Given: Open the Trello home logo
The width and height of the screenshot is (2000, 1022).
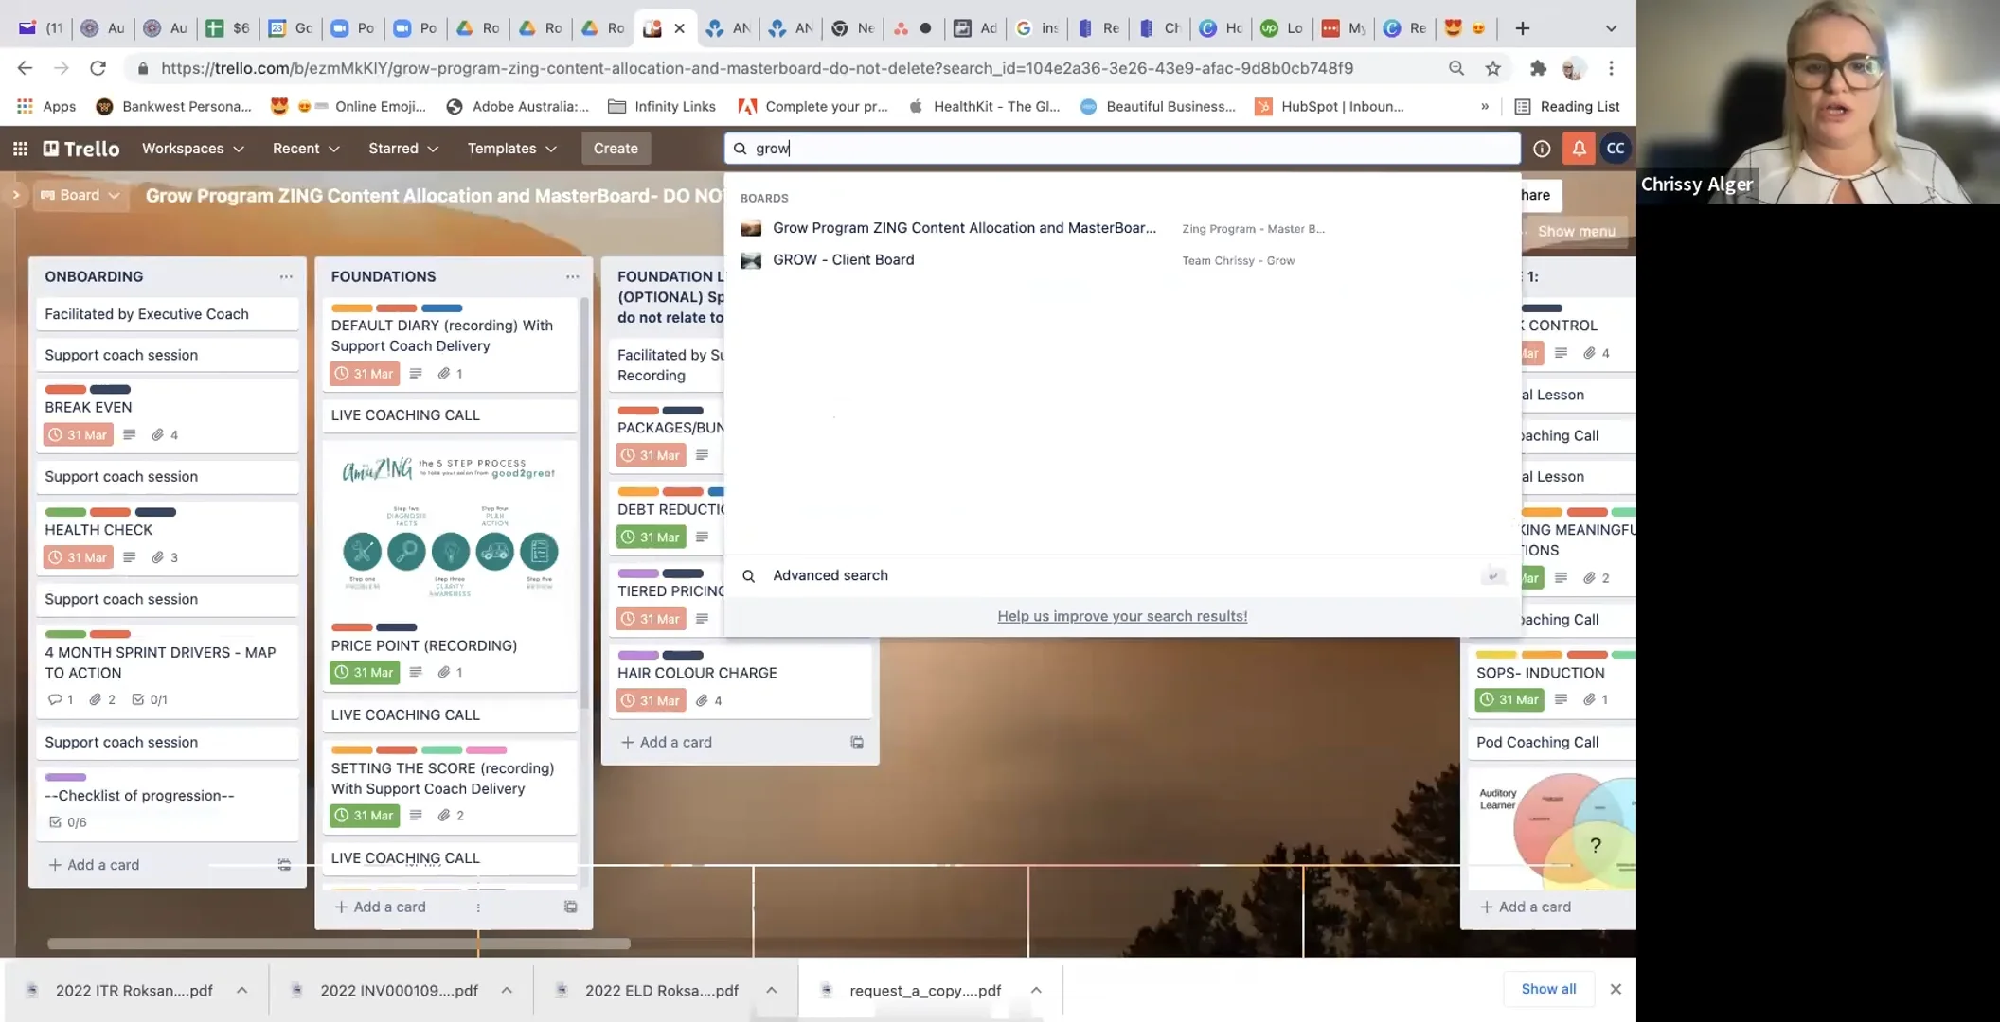Looking at the screenshot, I should point(81,148).
